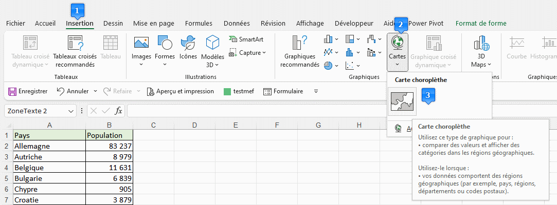Viewport: 557px width, 205px height.
Task: Click Enregistrer in quick access toolbar
Action: pos(28,91)
